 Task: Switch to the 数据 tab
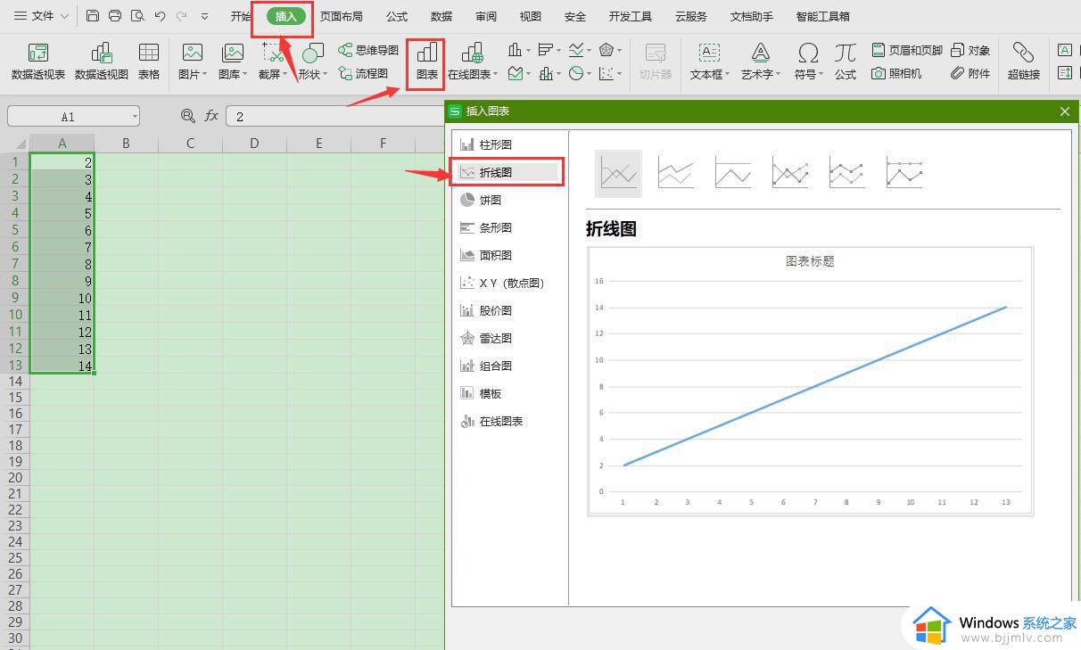click(441, 16)
